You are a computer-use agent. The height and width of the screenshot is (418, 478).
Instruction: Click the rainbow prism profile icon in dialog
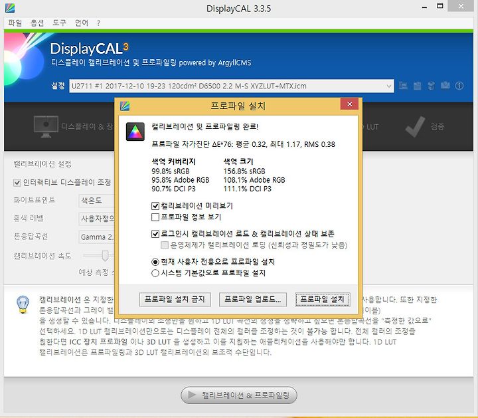pos(135,132)
